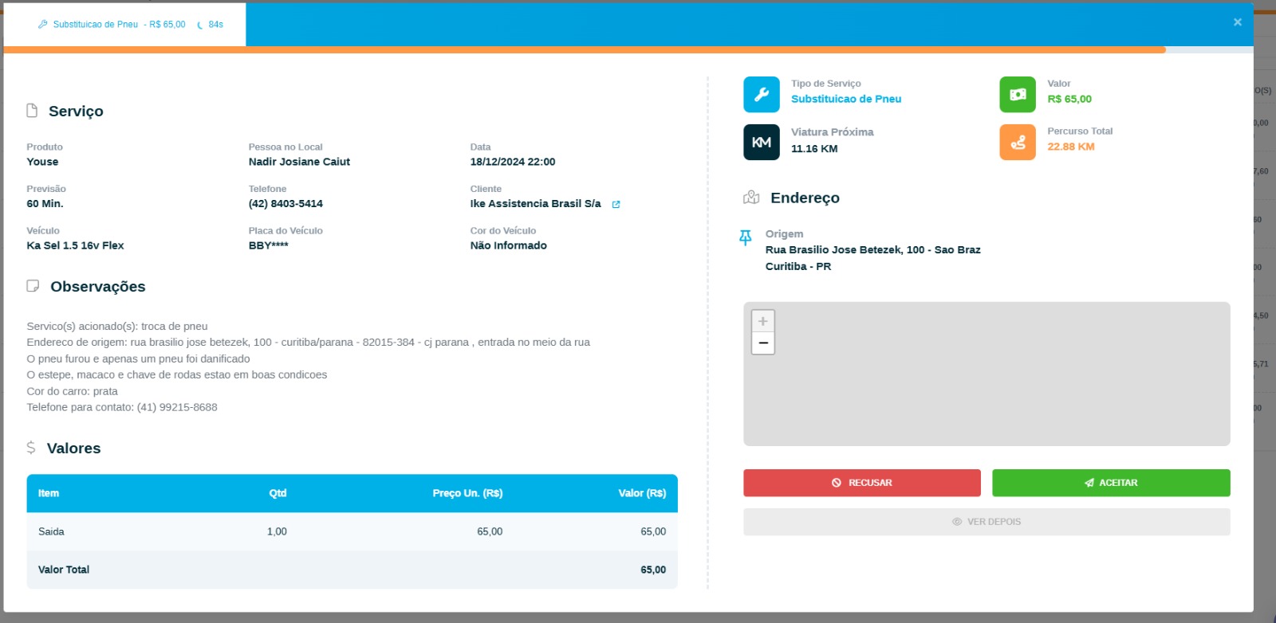Click the Item column header
1276x623 pixels.
pos(49,493)
